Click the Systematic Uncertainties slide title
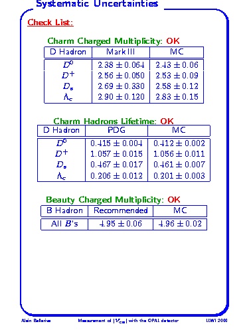 (97, 4)
